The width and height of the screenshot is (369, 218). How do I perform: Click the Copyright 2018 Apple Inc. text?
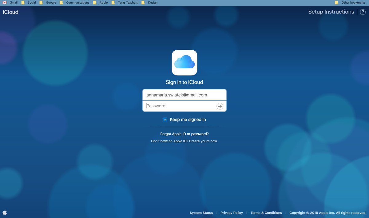[328, 213]
